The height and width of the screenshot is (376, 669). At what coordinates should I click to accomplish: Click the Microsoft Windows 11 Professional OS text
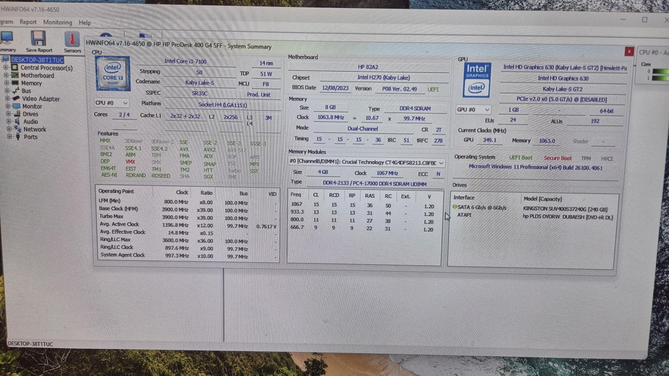coord(535,167)
